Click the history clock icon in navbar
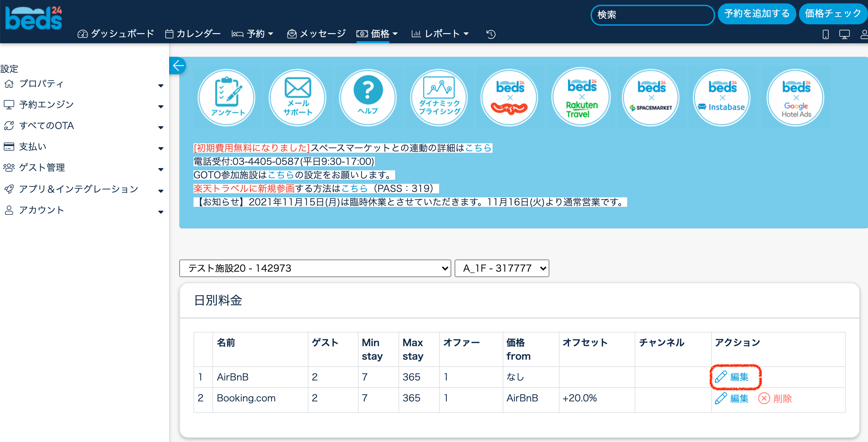The height and width of the screenshot is (442, 868). click(491, 34)
